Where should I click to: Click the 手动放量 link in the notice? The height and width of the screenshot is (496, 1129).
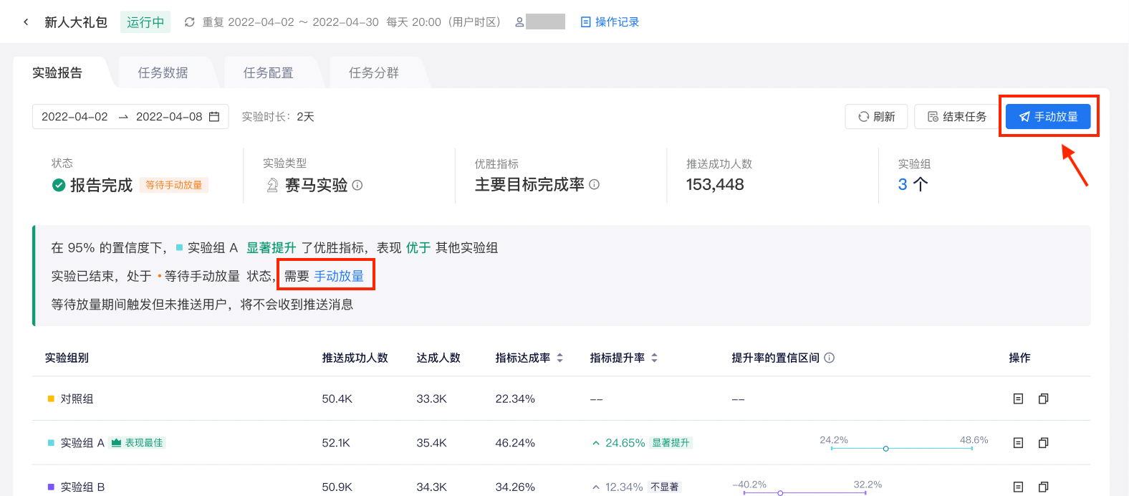339,276
